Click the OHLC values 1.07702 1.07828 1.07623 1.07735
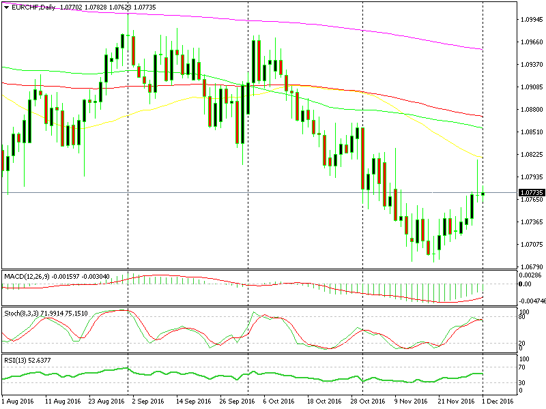 tap(108, 7)
